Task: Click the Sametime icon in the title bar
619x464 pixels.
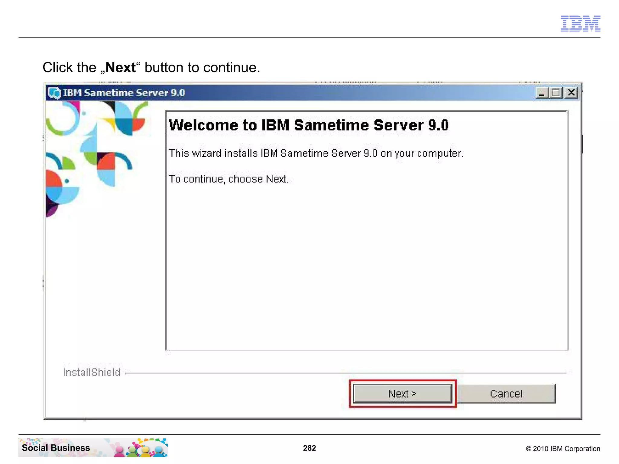Action: click(x=54, y=93)
